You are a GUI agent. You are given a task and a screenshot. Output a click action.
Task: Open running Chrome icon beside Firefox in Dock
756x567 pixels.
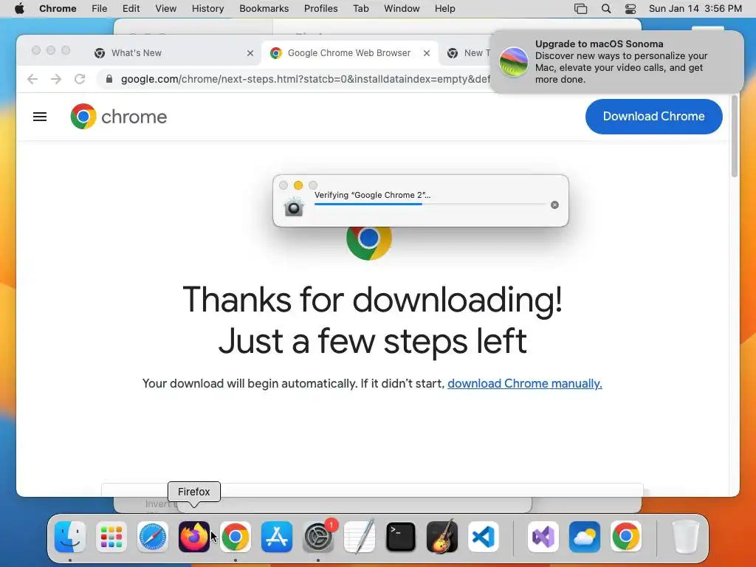236,537
